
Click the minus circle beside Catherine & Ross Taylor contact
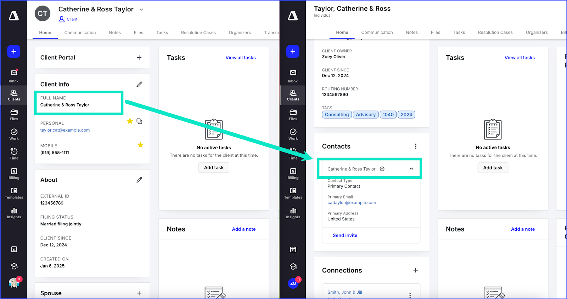tap(382, 169)
